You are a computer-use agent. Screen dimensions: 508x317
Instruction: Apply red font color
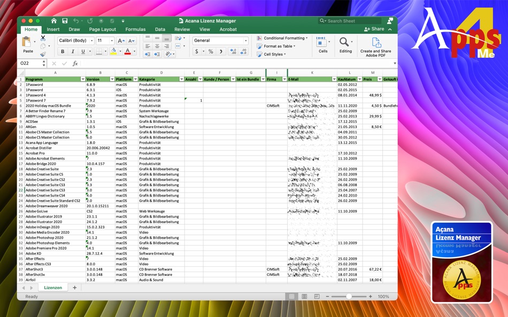point(128,51)
